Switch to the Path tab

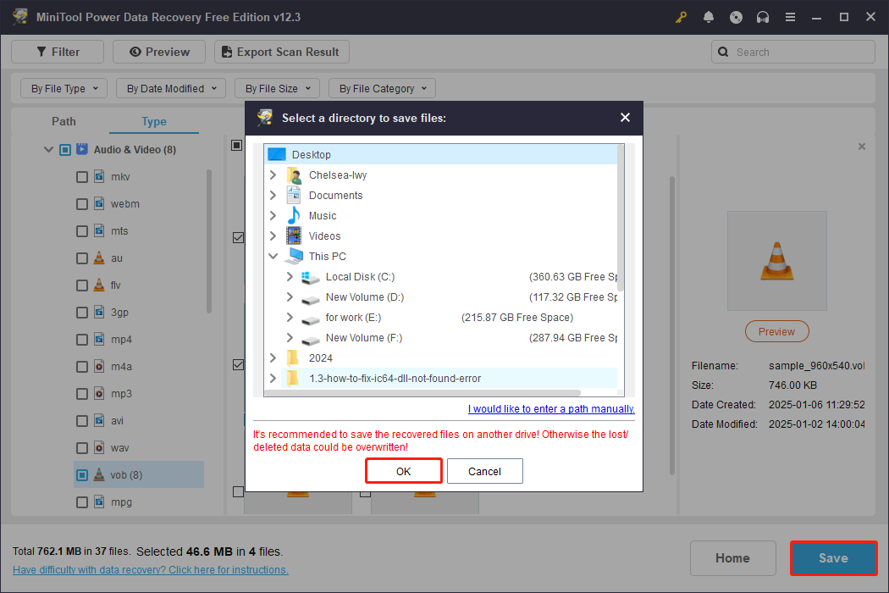(x=63, y=121)
